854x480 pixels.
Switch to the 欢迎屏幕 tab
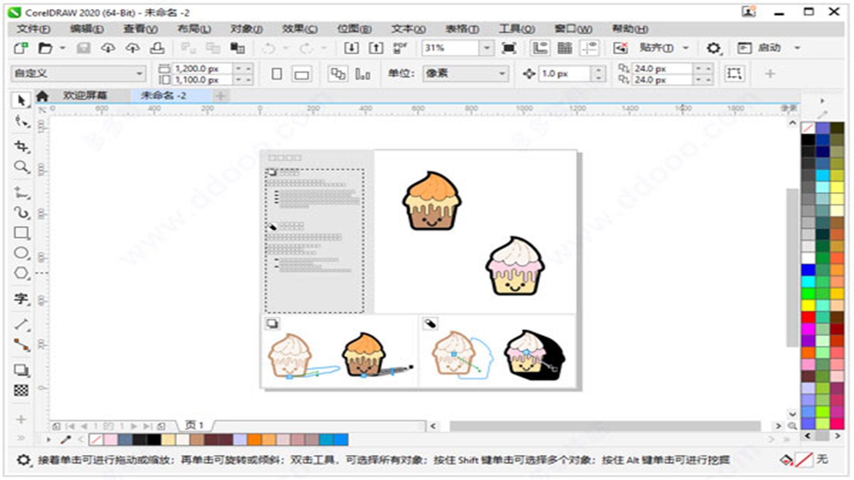click(85, 96)
